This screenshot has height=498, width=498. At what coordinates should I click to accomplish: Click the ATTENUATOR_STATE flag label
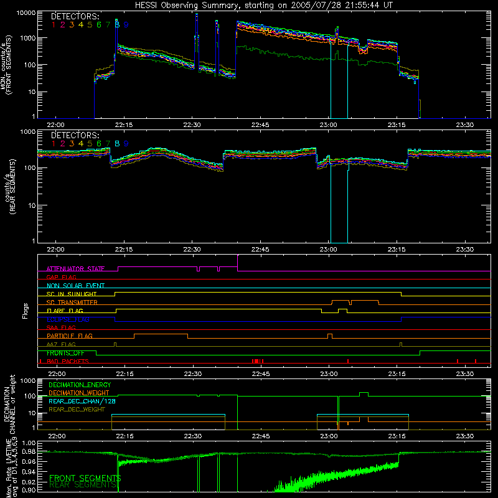tap(75, 269)
